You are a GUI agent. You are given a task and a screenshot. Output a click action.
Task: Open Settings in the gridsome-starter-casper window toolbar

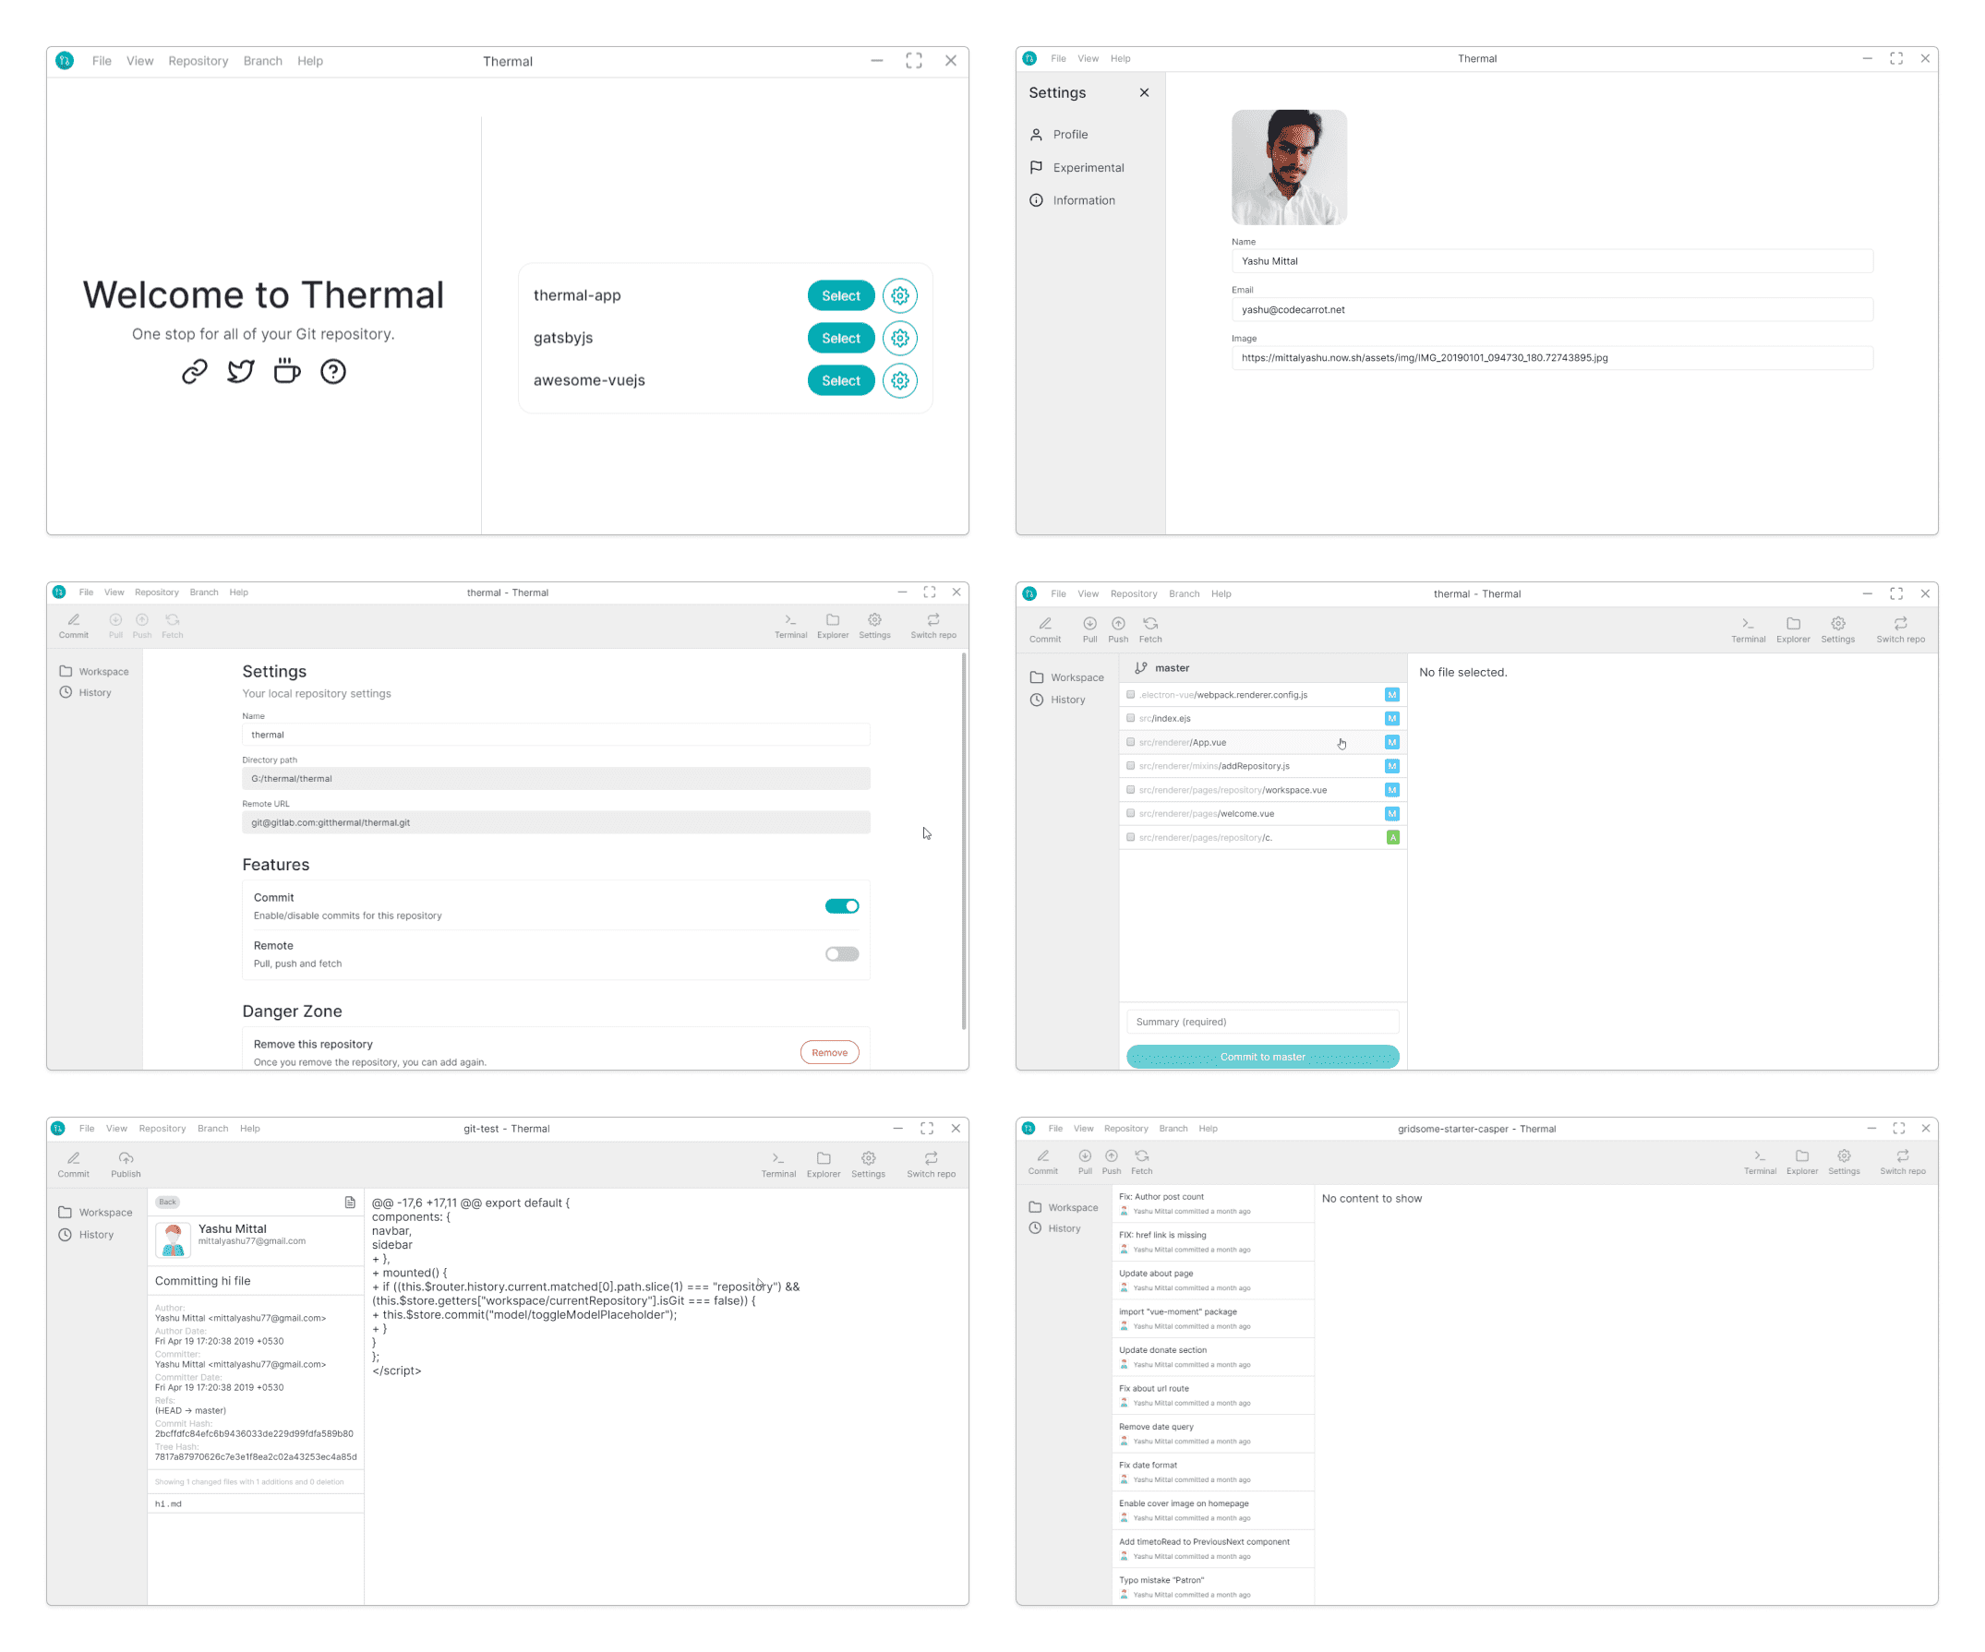(1843, 1162)
